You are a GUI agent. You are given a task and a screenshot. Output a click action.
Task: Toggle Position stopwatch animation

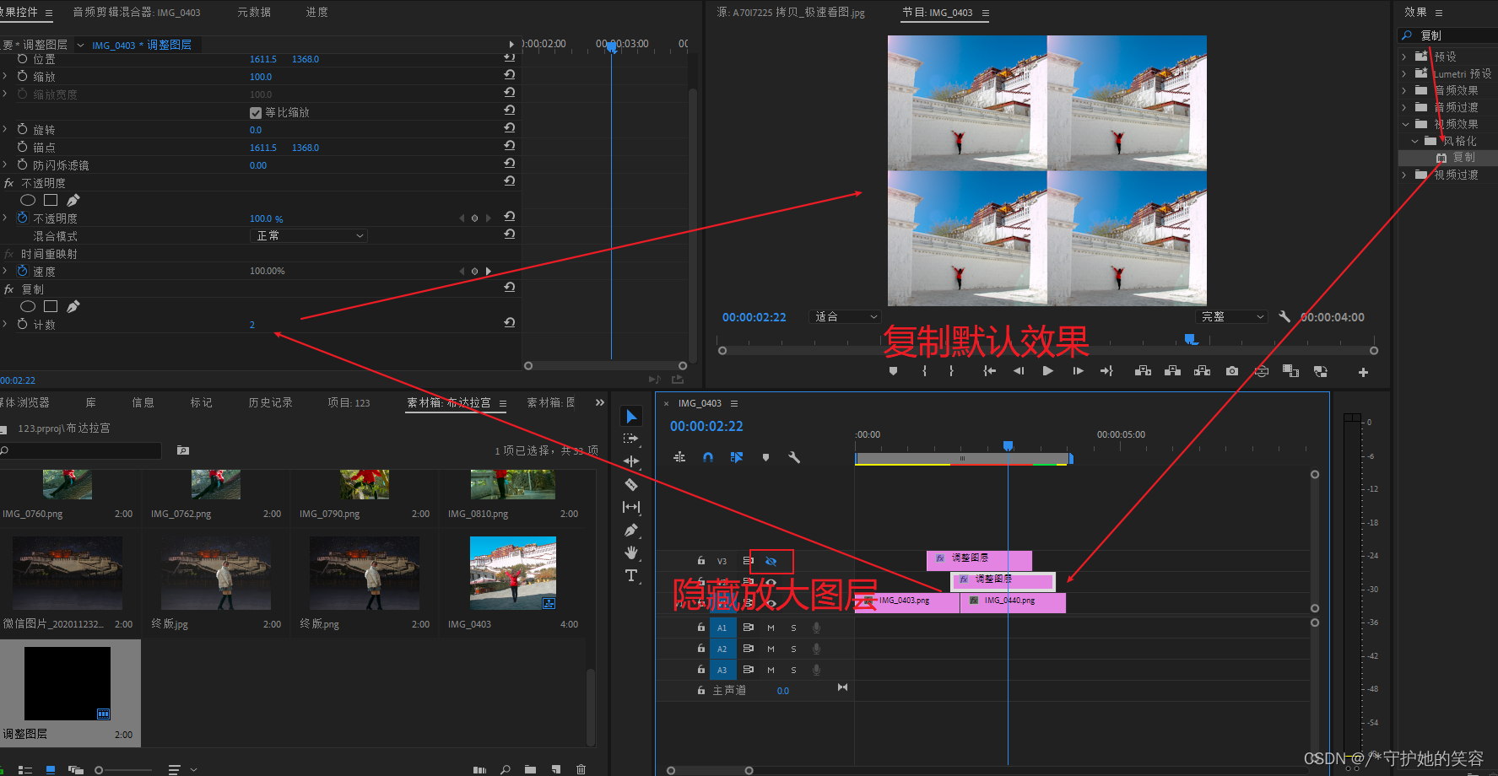(x=23, y=59)
